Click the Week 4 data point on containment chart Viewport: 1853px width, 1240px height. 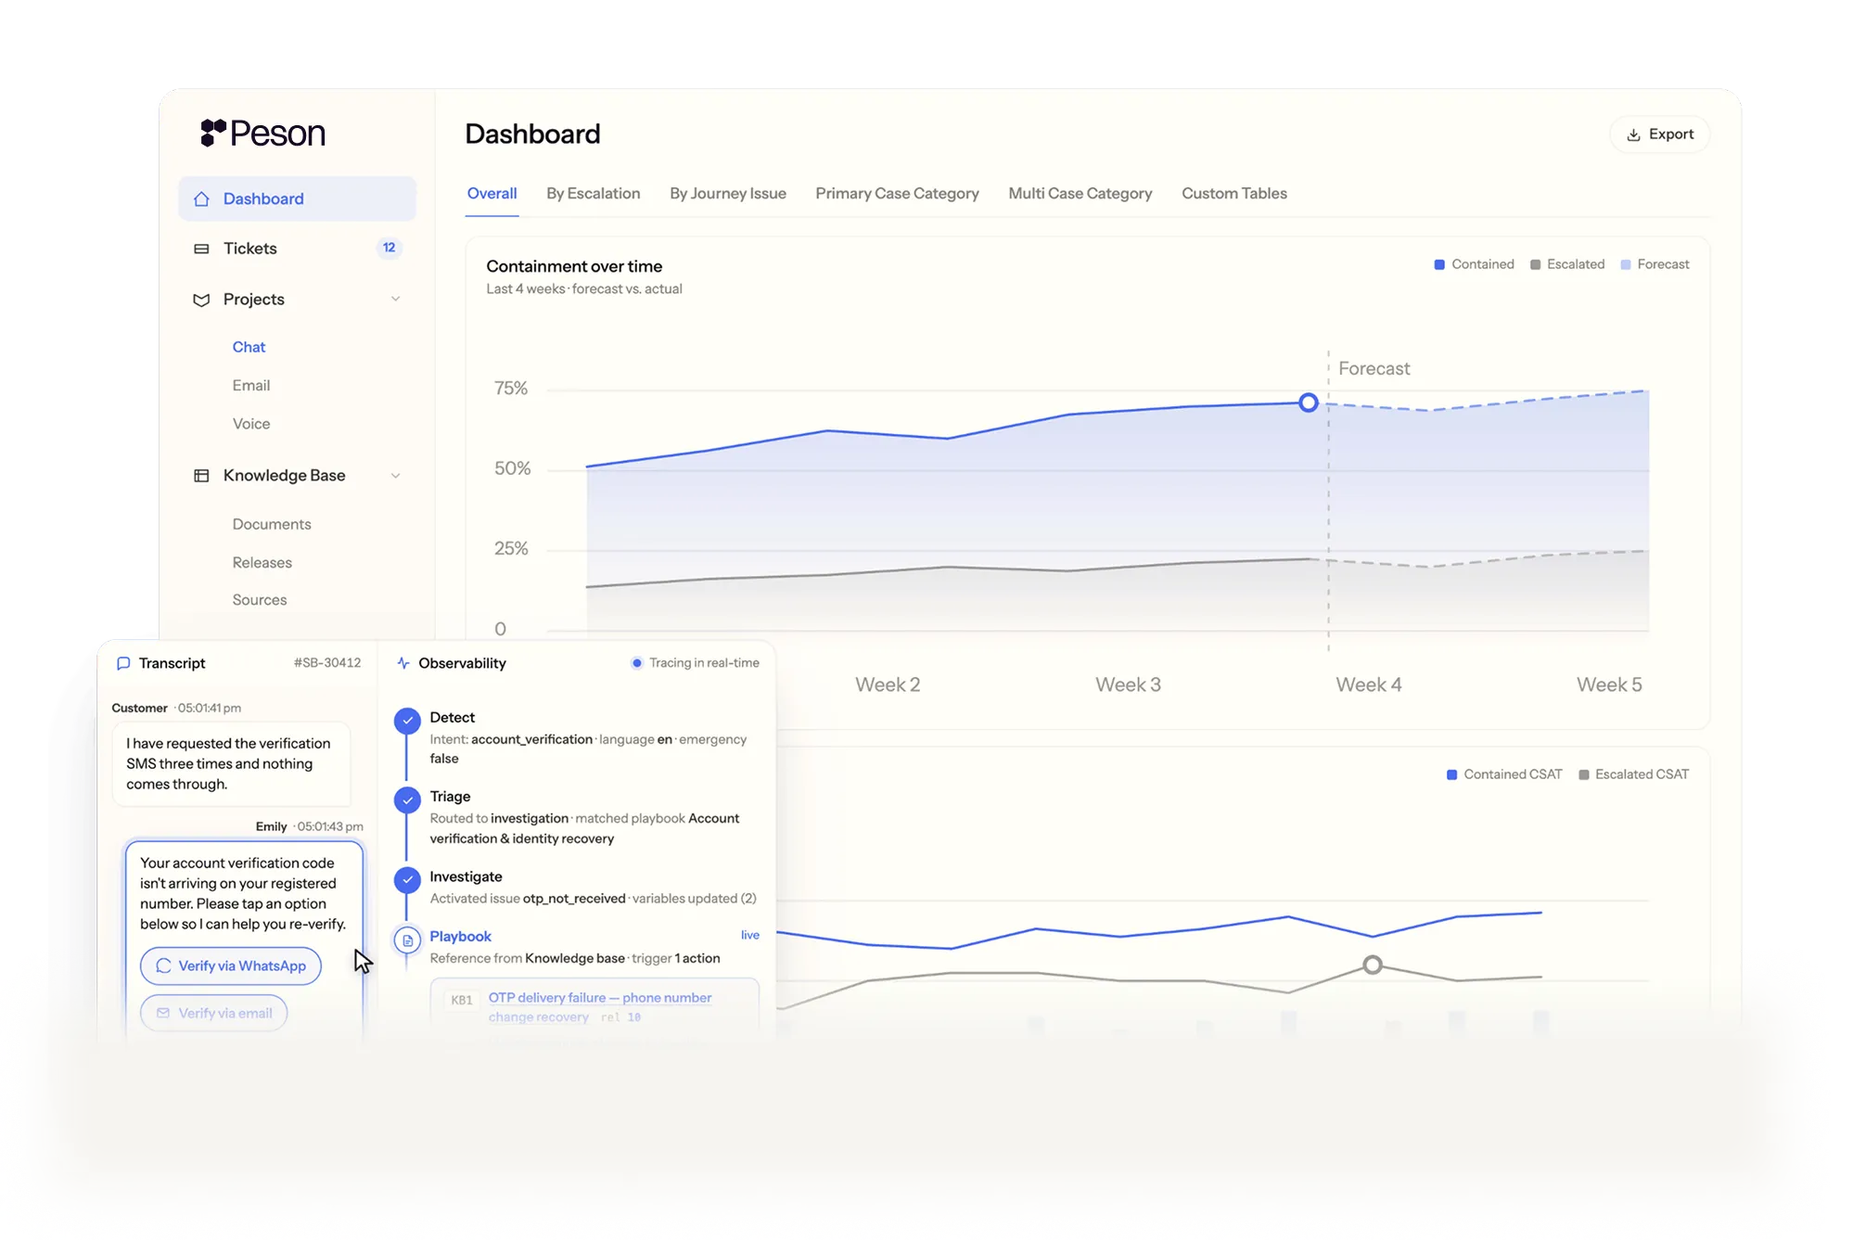point(1308,403)
